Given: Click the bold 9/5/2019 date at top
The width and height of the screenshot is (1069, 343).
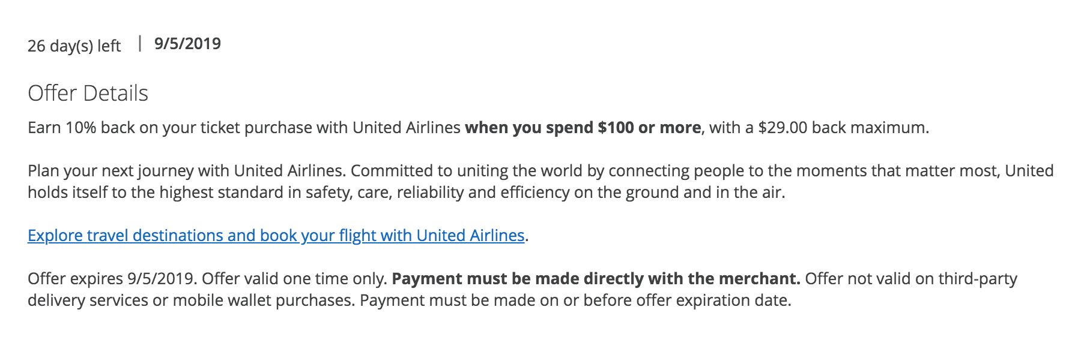Looking at the screenshot, I should tap(187, 44).
